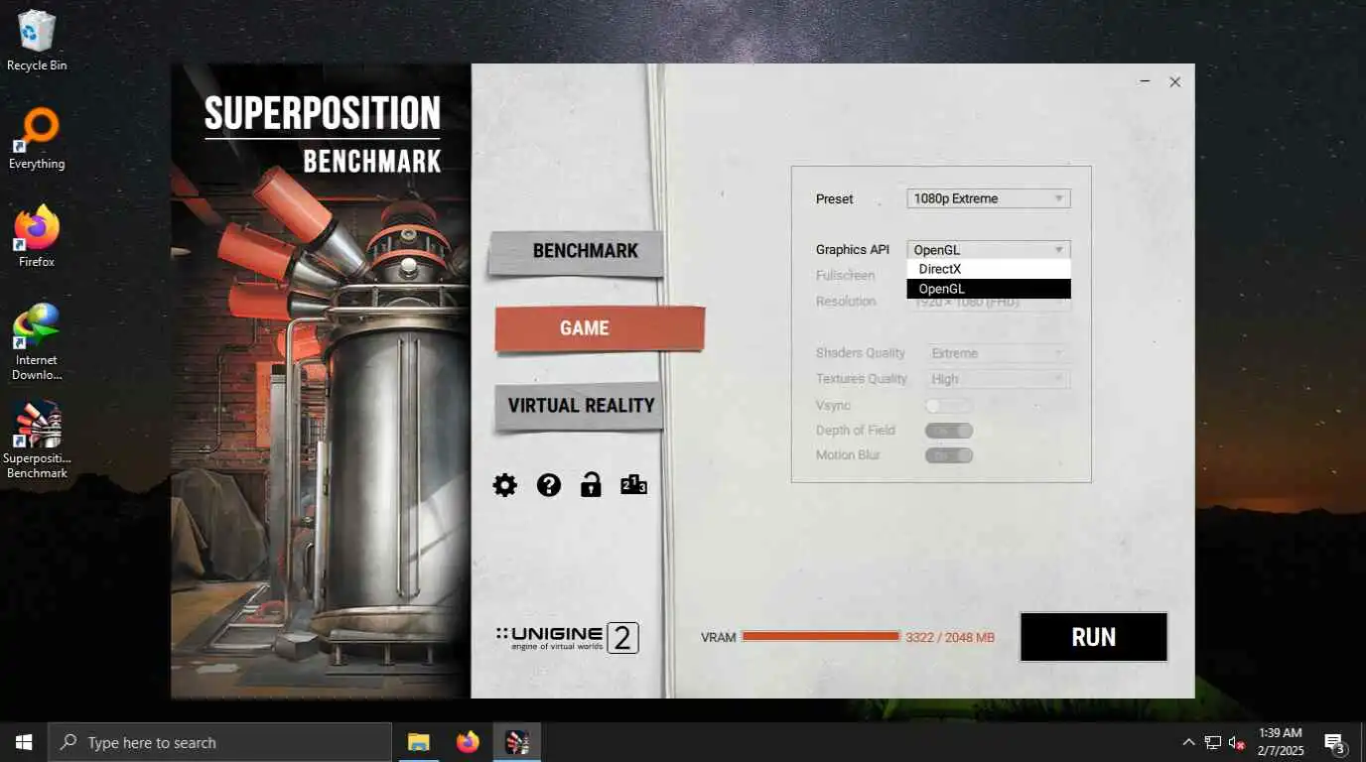This screenshot has width=1366, height=762.
Task: Open the Recycle Bin desktop icon
Action: coord(37,42)
